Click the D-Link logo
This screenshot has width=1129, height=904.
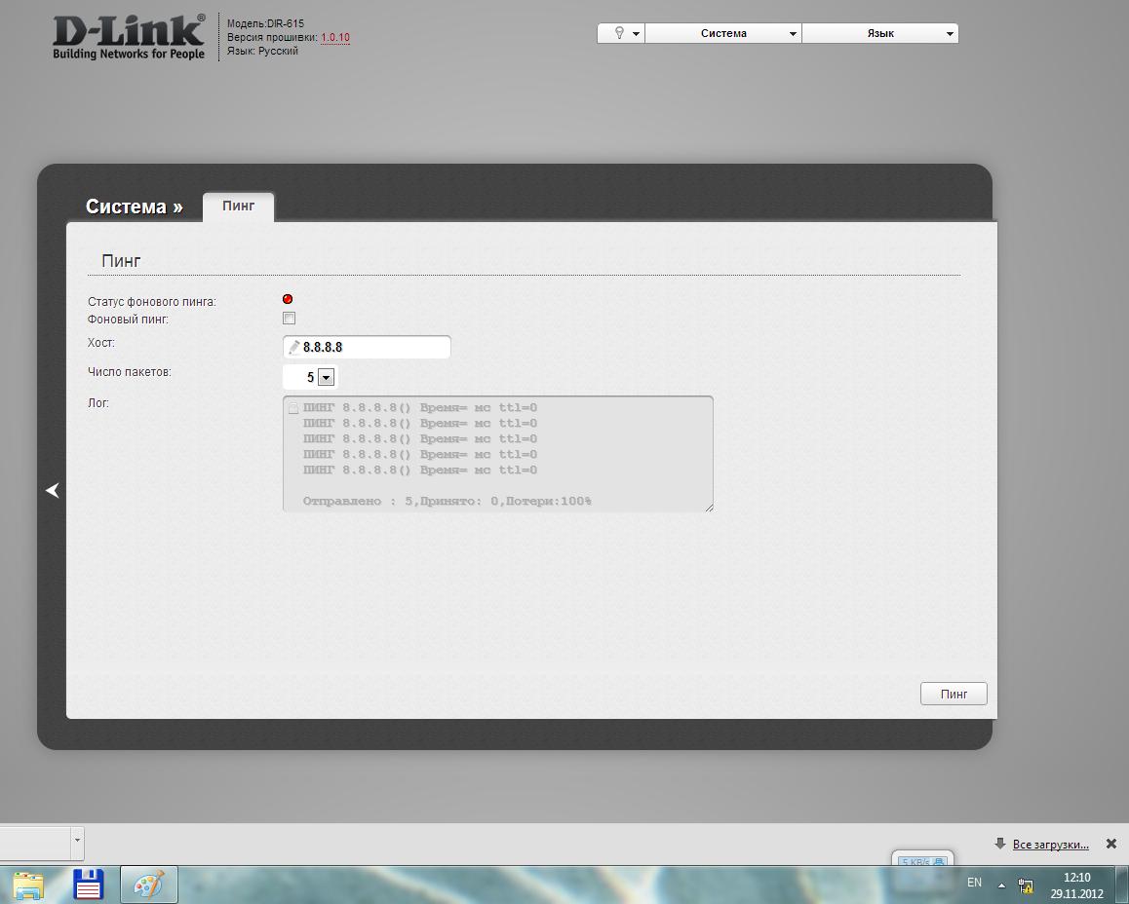tap(129, 37)
